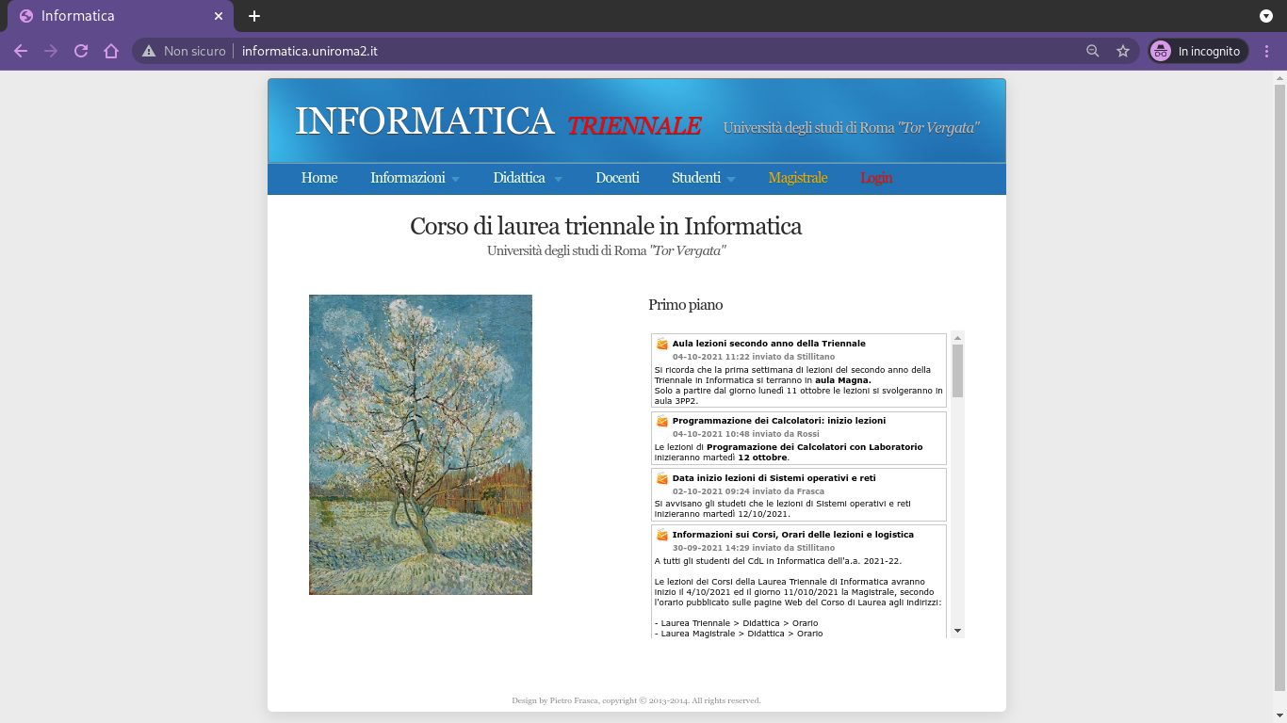Open the Chrome three-dot menu
Image resolution: width=1287 pixels, height=723 pixels.
point(1267,51)
